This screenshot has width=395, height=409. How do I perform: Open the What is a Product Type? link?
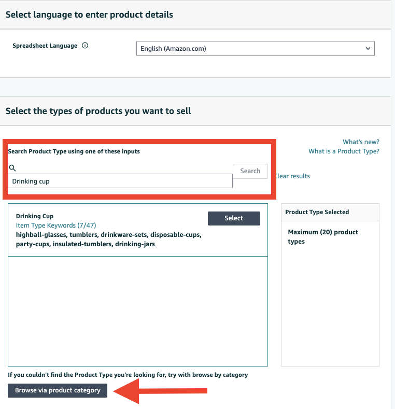[344, 151]
